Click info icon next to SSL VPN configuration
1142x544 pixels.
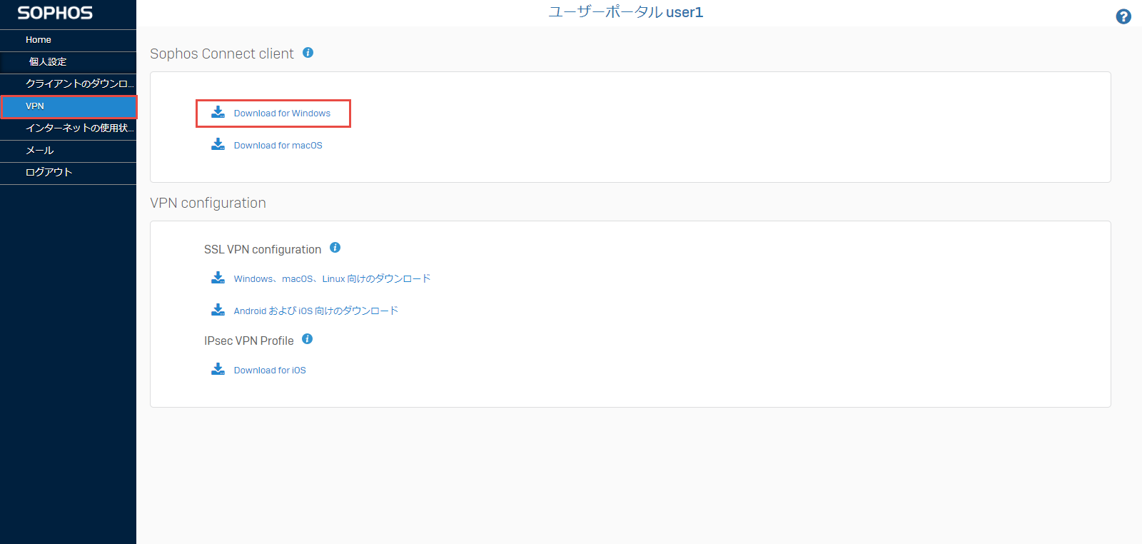coord(335,248)
